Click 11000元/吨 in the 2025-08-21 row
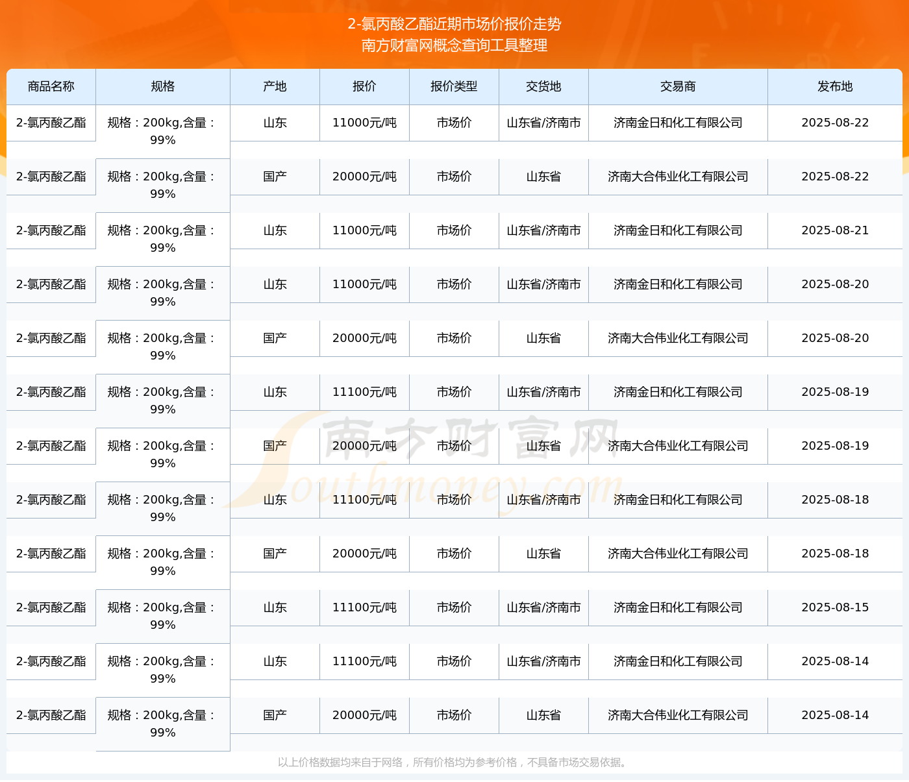The width and height of the screenshot is (909, 782). [364, 230]
